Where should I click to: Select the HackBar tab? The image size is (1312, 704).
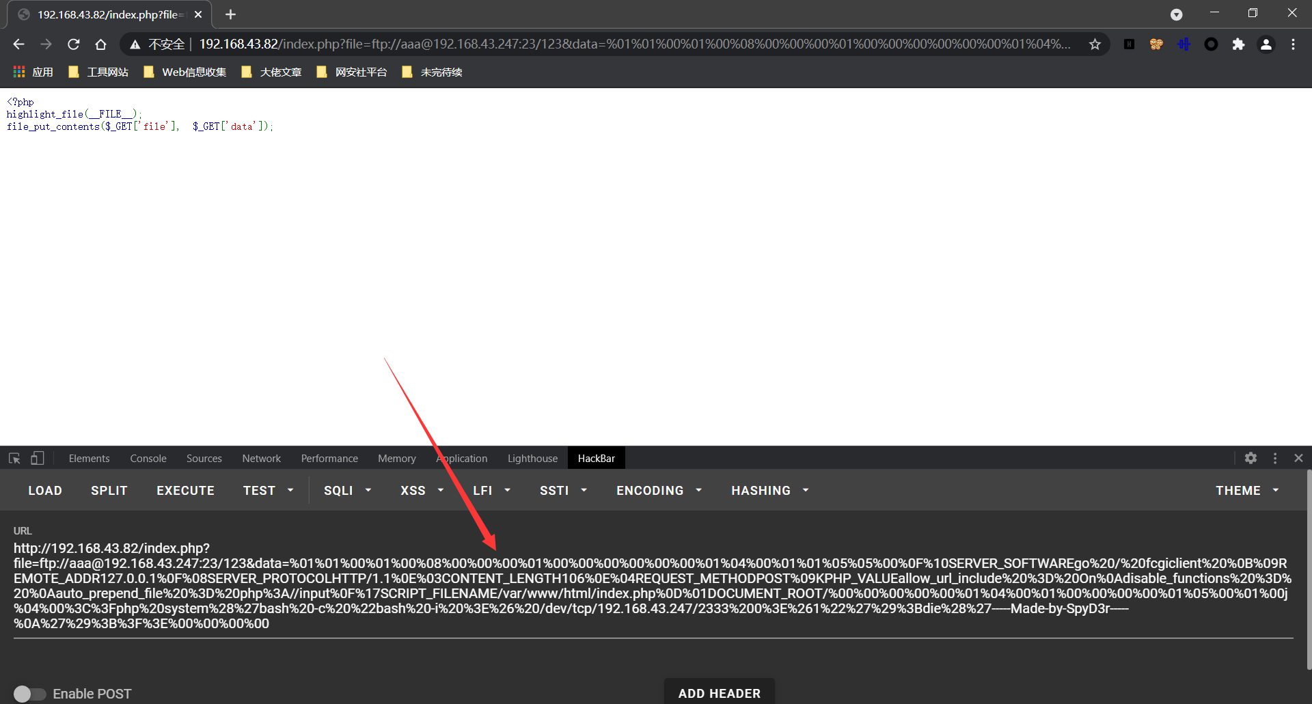[x=596, y=458]
